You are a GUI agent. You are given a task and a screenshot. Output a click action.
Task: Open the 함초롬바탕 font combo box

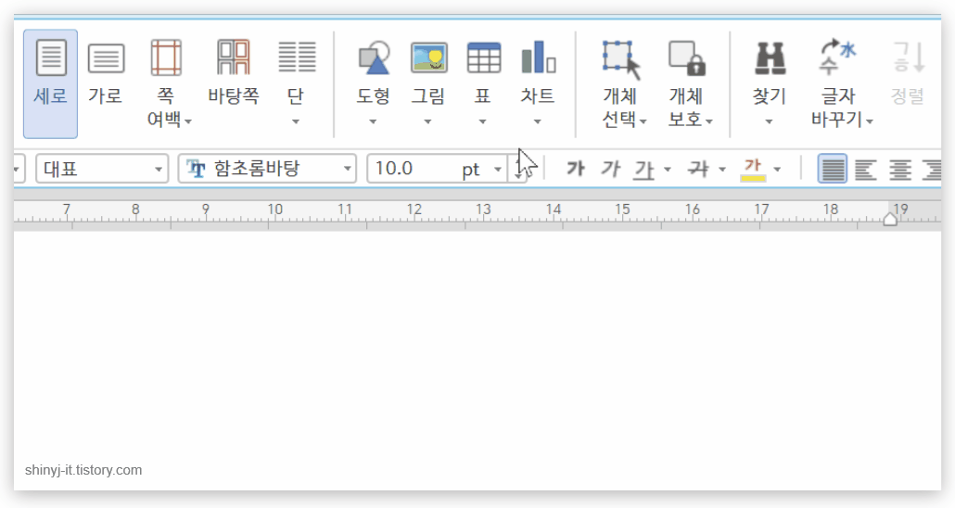pyautogui.click(x=267, y=168)
